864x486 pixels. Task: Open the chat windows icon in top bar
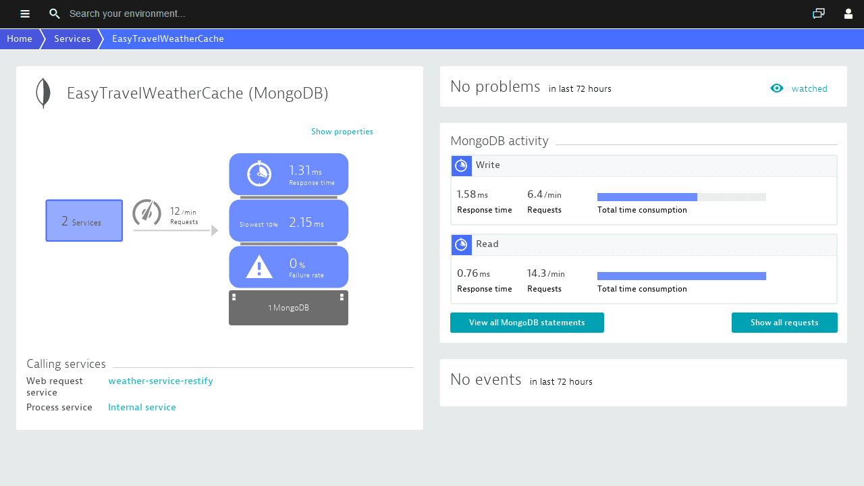(x=819, y=13)
